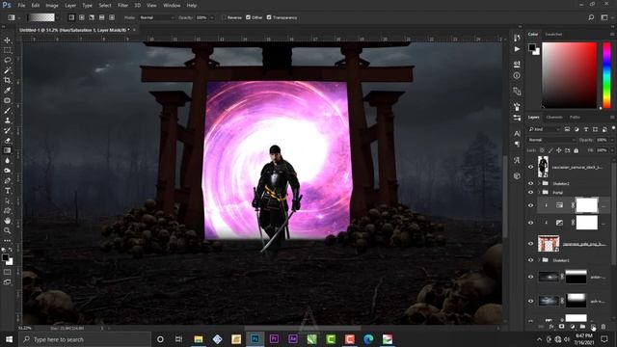Viewport: 617px width, 347px height.
Task: Open the Filter menu
Action: (122, 6)
